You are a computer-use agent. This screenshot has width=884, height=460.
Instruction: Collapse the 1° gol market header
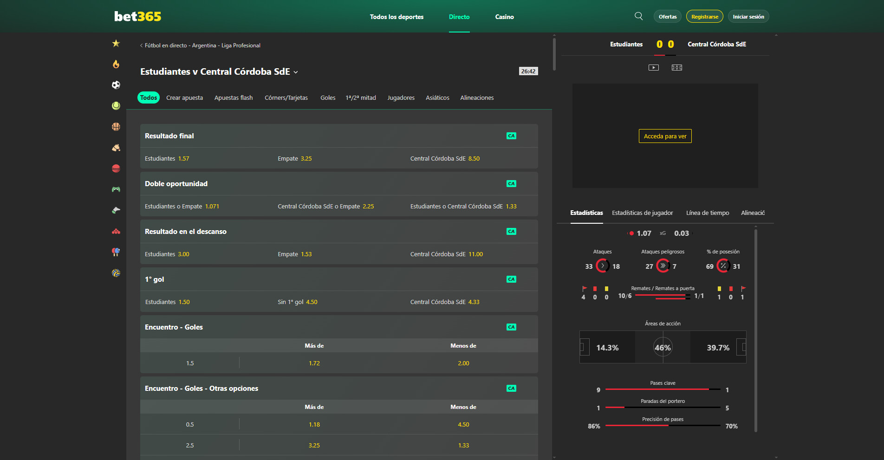pyautogui.click(x=339, y=279)
